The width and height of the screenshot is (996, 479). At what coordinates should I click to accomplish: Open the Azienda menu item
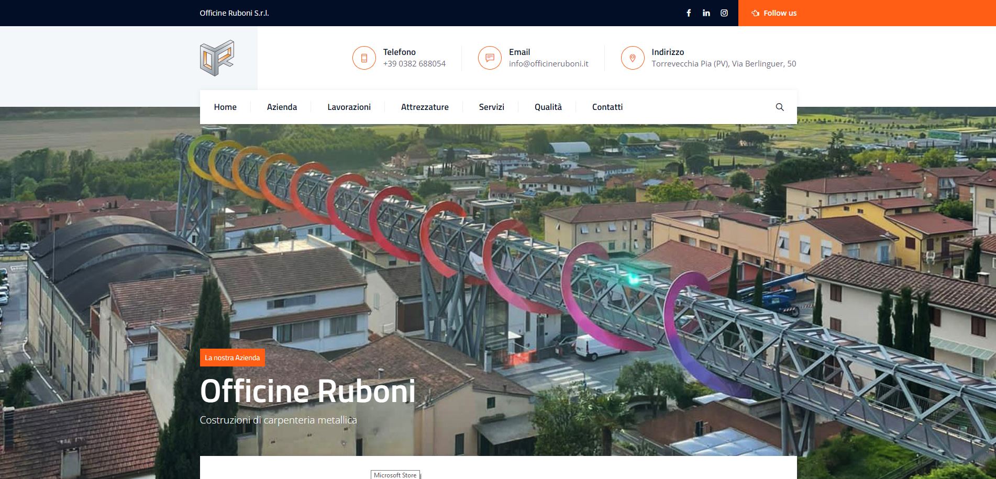(x=282, y=107)
